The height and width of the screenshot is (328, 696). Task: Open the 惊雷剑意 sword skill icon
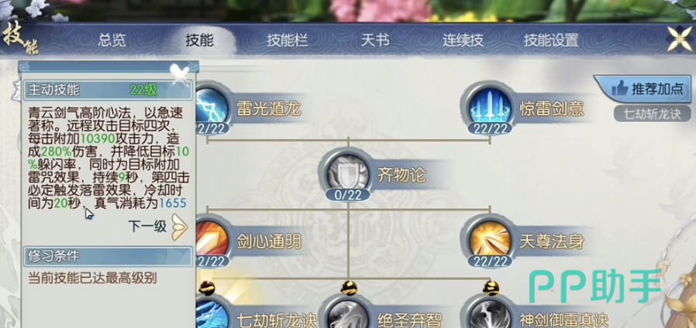click(490, 107)
